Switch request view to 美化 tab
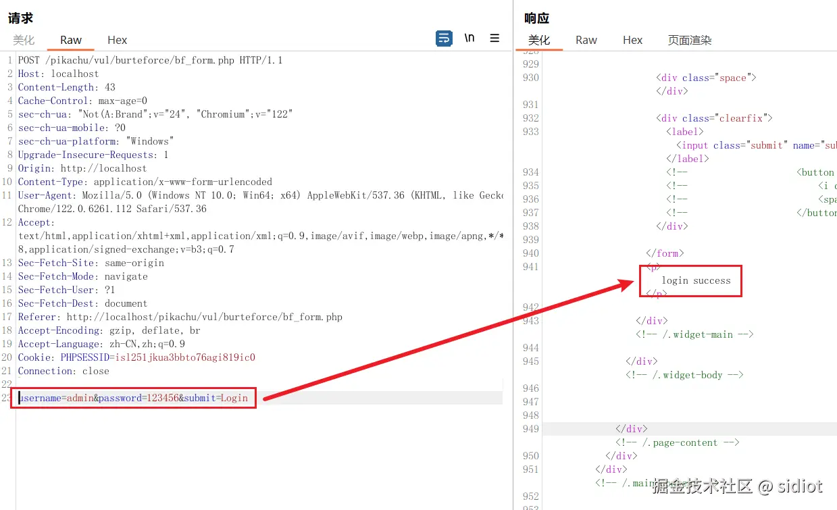Screen dimensions: 837x510 point(24,40)
